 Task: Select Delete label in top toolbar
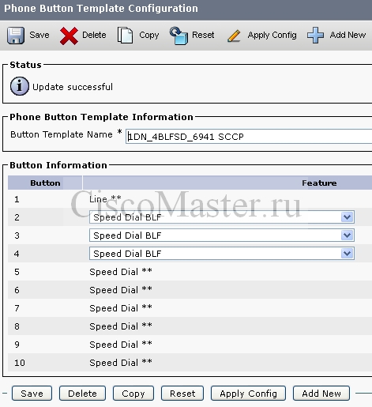(x=94, y=35)
